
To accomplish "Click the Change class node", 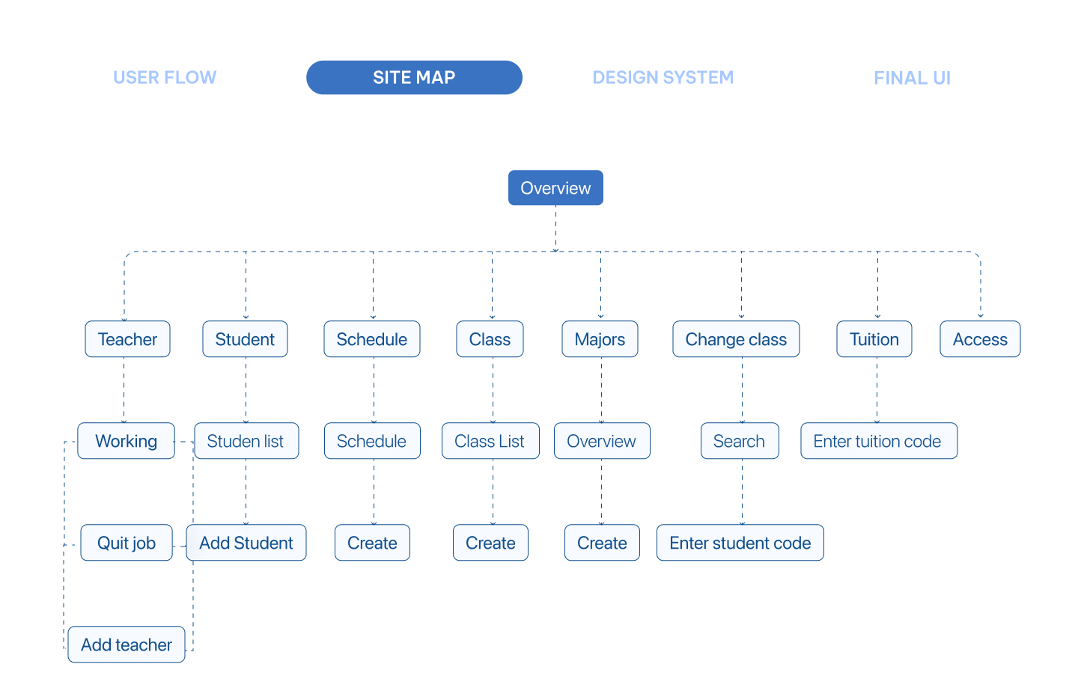I will [x=736, y=339].
